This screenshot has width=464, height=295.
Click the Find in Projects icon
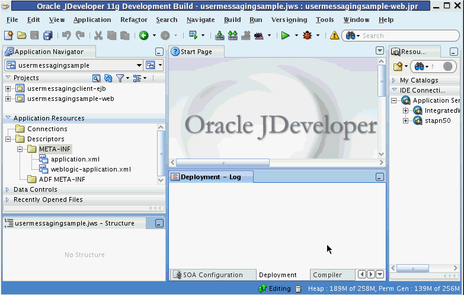96,78
